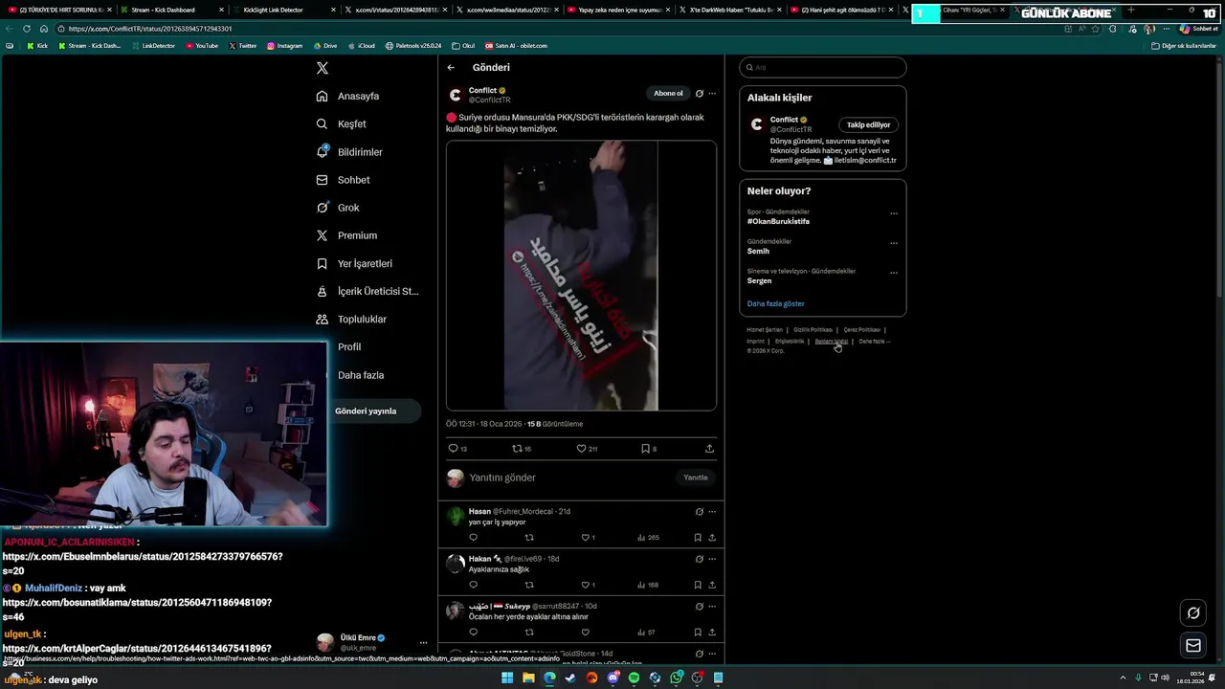Open Windows Start menu
1225x689 pixels.
coord(507,678)
